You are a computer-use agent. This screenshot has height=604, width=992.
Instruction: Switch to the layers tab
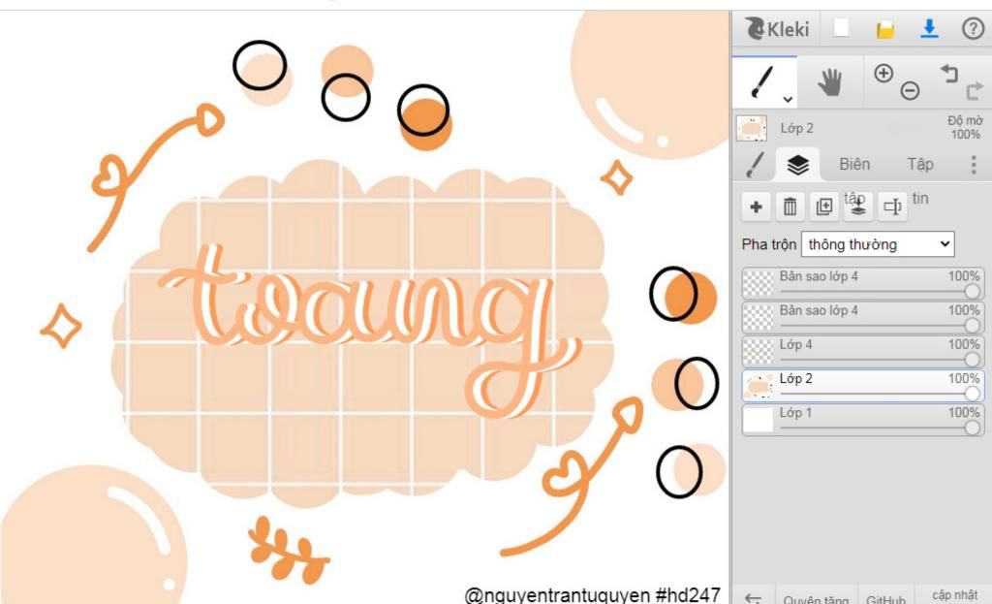(x=798, y=165)
